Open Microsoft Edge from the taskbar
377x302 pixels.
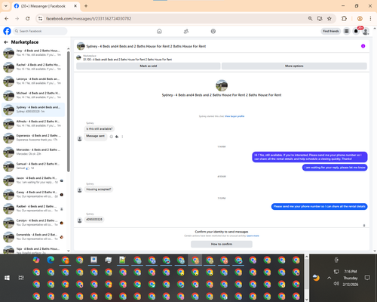tap(51, 260)
